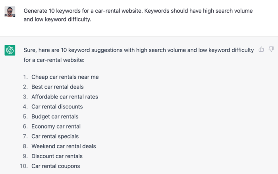This screenshot has height=174, width=278.
Task: Select the "Car rental specials" item
Action: pos(55,136)
